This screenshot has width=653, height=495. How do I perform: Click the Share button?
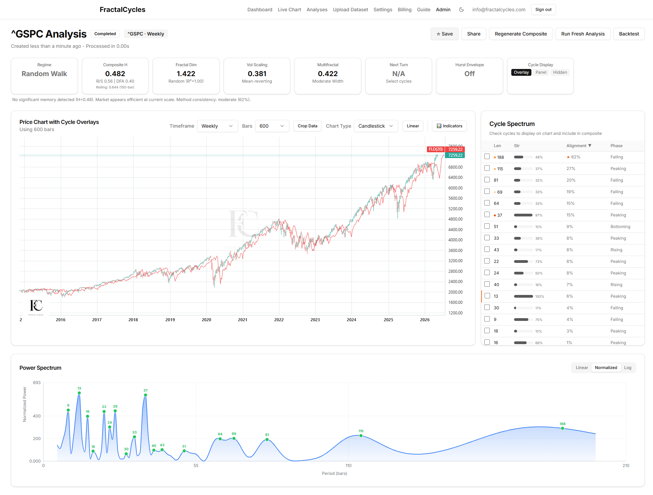click(474, 34)
